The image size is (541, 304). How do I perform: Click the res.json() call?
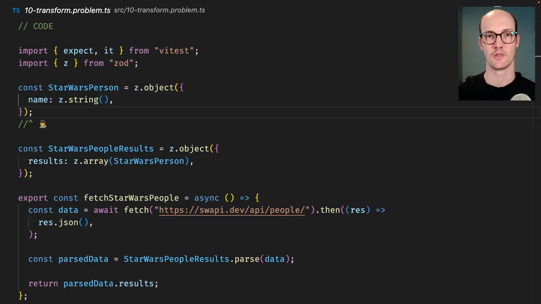pos(63,222)
